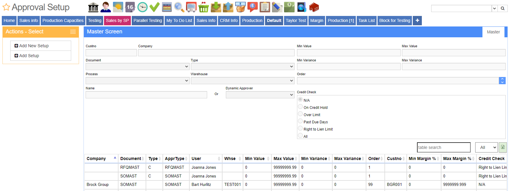Click the magnifying glass toolbar icon

click(179, 7)
